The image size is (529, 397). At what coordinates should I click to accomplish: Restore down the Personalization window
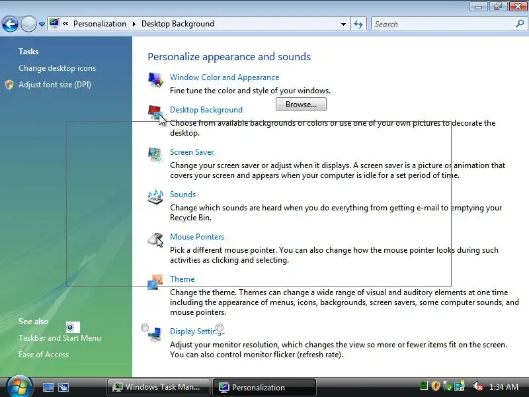point(498,7)
